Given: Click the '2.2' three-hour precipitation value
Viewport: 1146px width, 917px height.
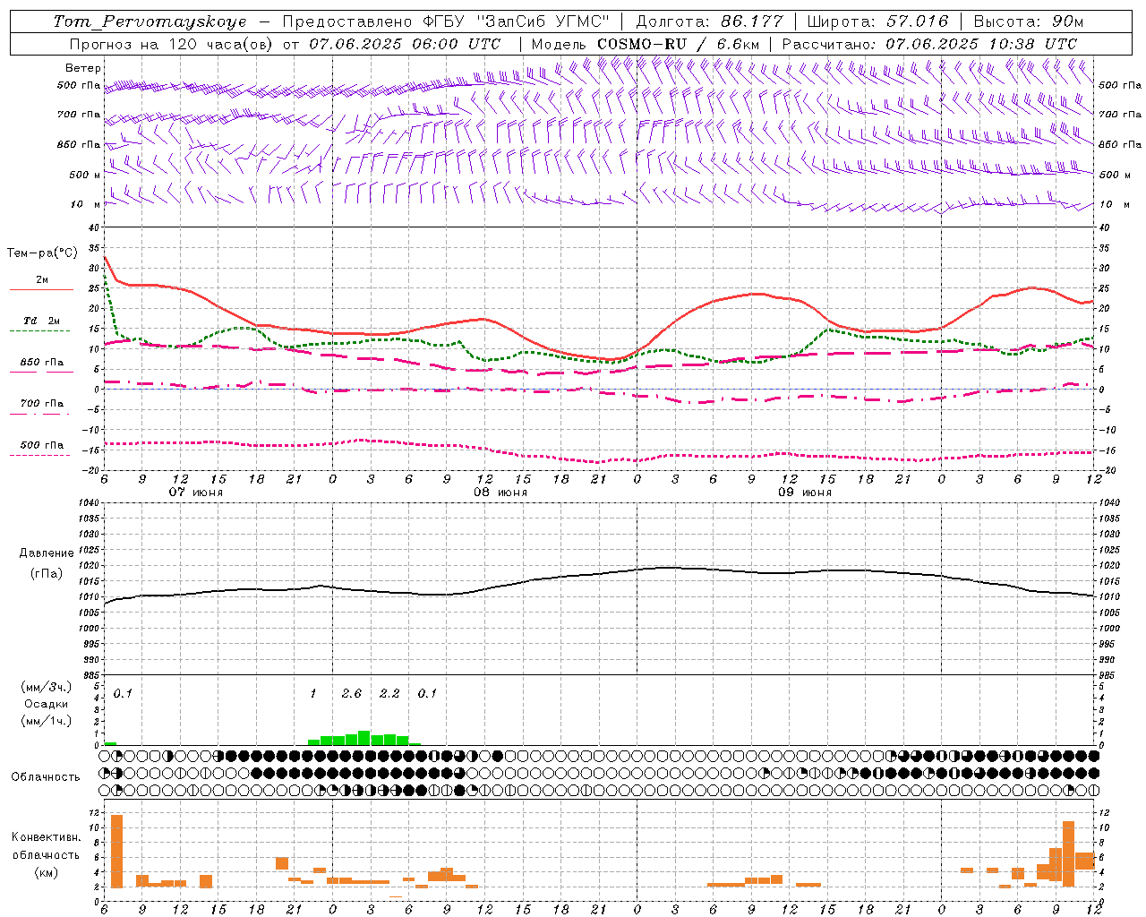Looking at the screenshot, I should (389, 694).
